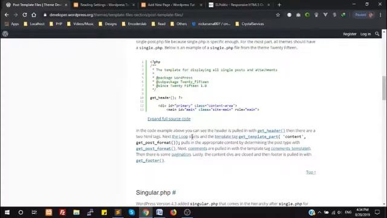Screen dimensions: 387x218
Task: Open the CrystalServices bookmarks folder
Action: [x=250, y=24]
